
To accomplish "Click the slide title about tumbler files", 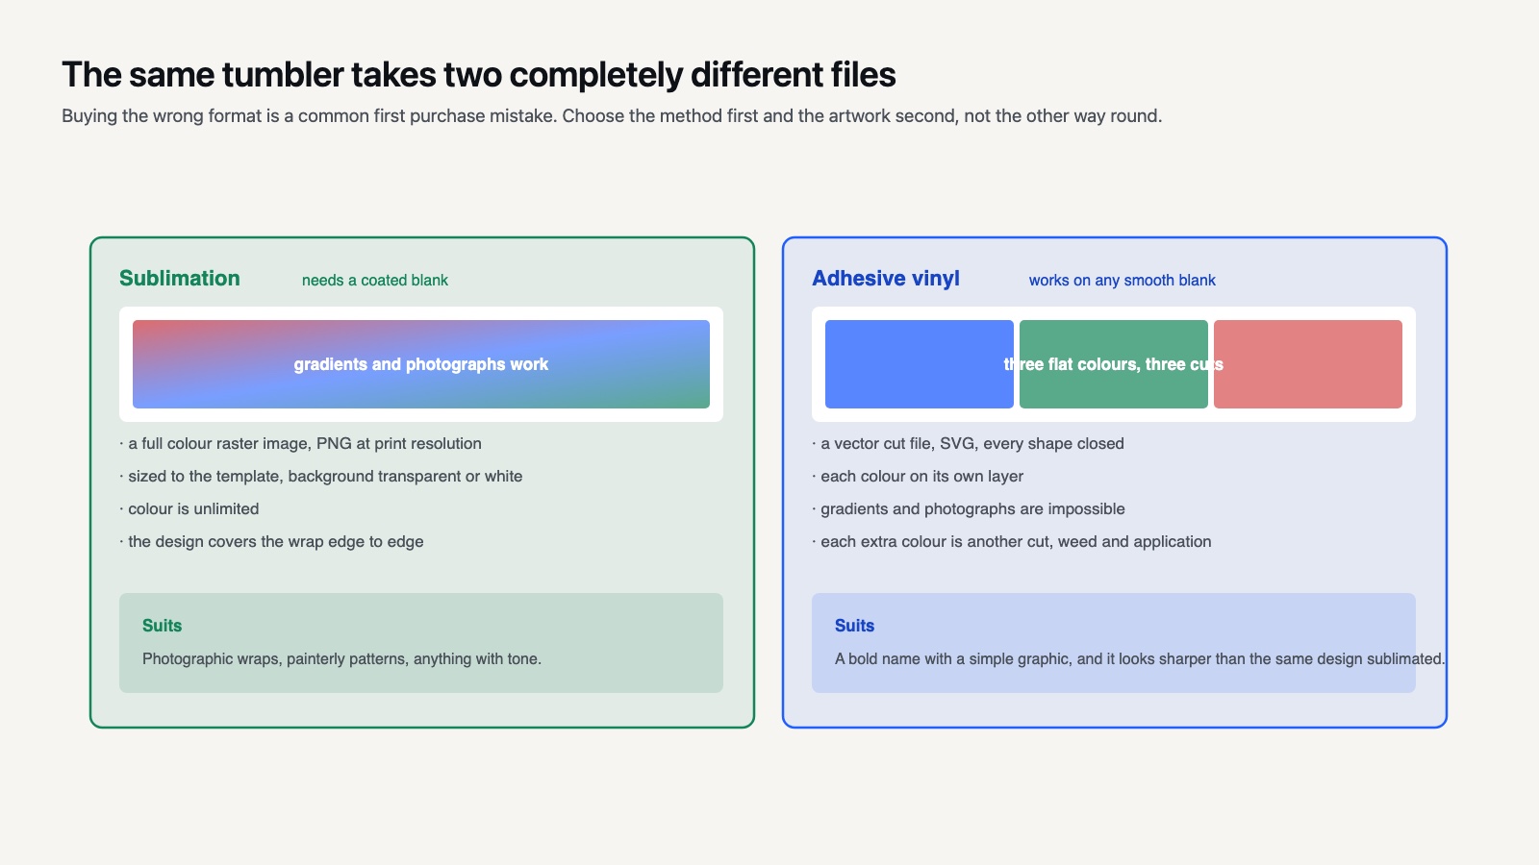I will tap(479, 75).
